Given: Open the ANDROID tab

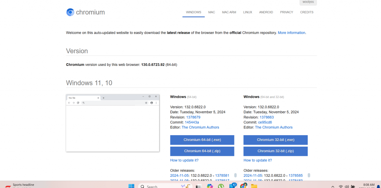Looking at the screenshot, I should [266, 12].
